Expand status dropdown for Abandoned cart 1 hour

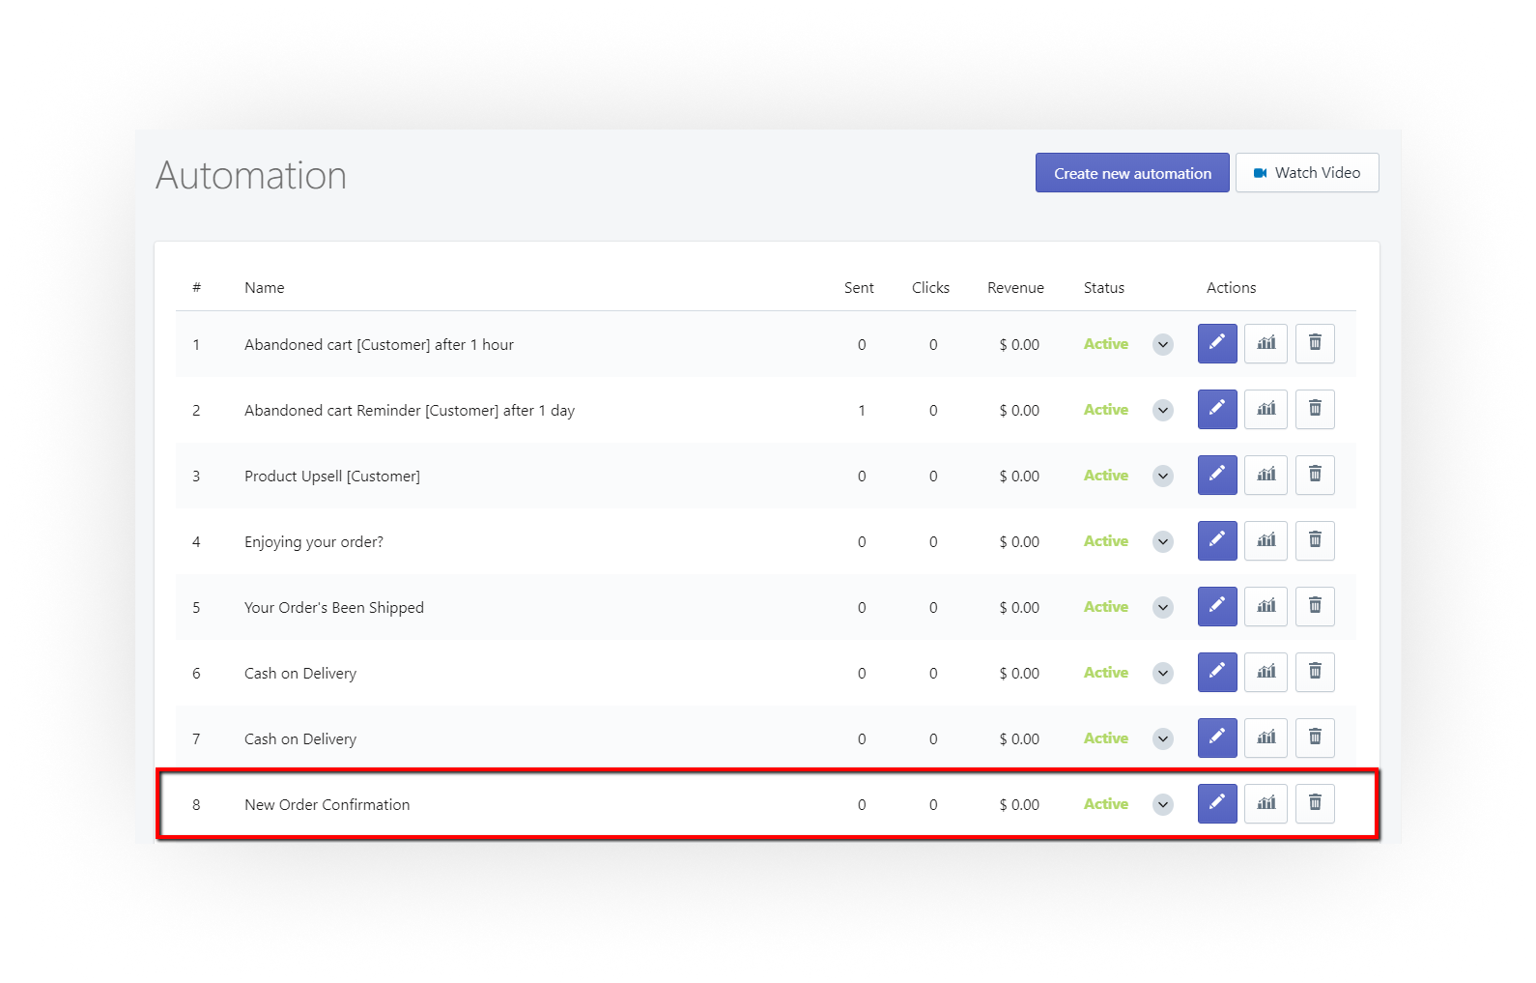tap(1163, 344)
